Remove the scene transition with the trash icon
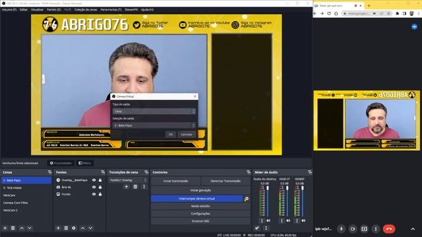This screenshot has height=237, width=422. point(135,186)
